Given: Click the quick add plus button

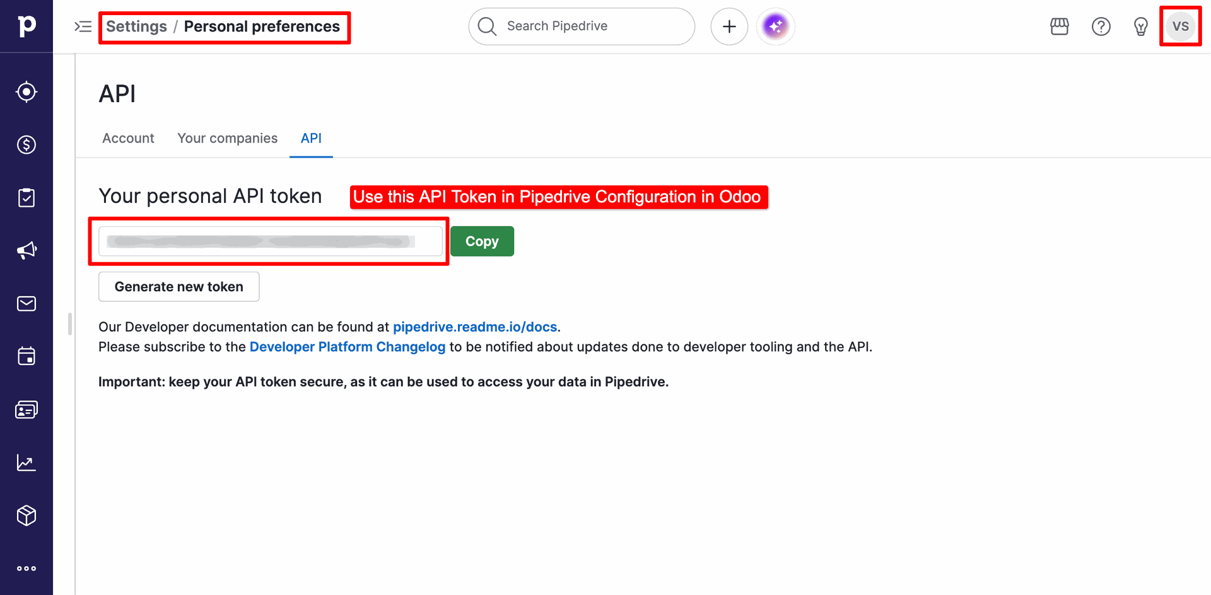Looking at the screenshot, I should (729, 26).
